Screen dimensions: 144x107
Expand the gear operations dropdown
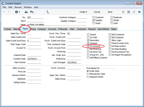point(17,12)
